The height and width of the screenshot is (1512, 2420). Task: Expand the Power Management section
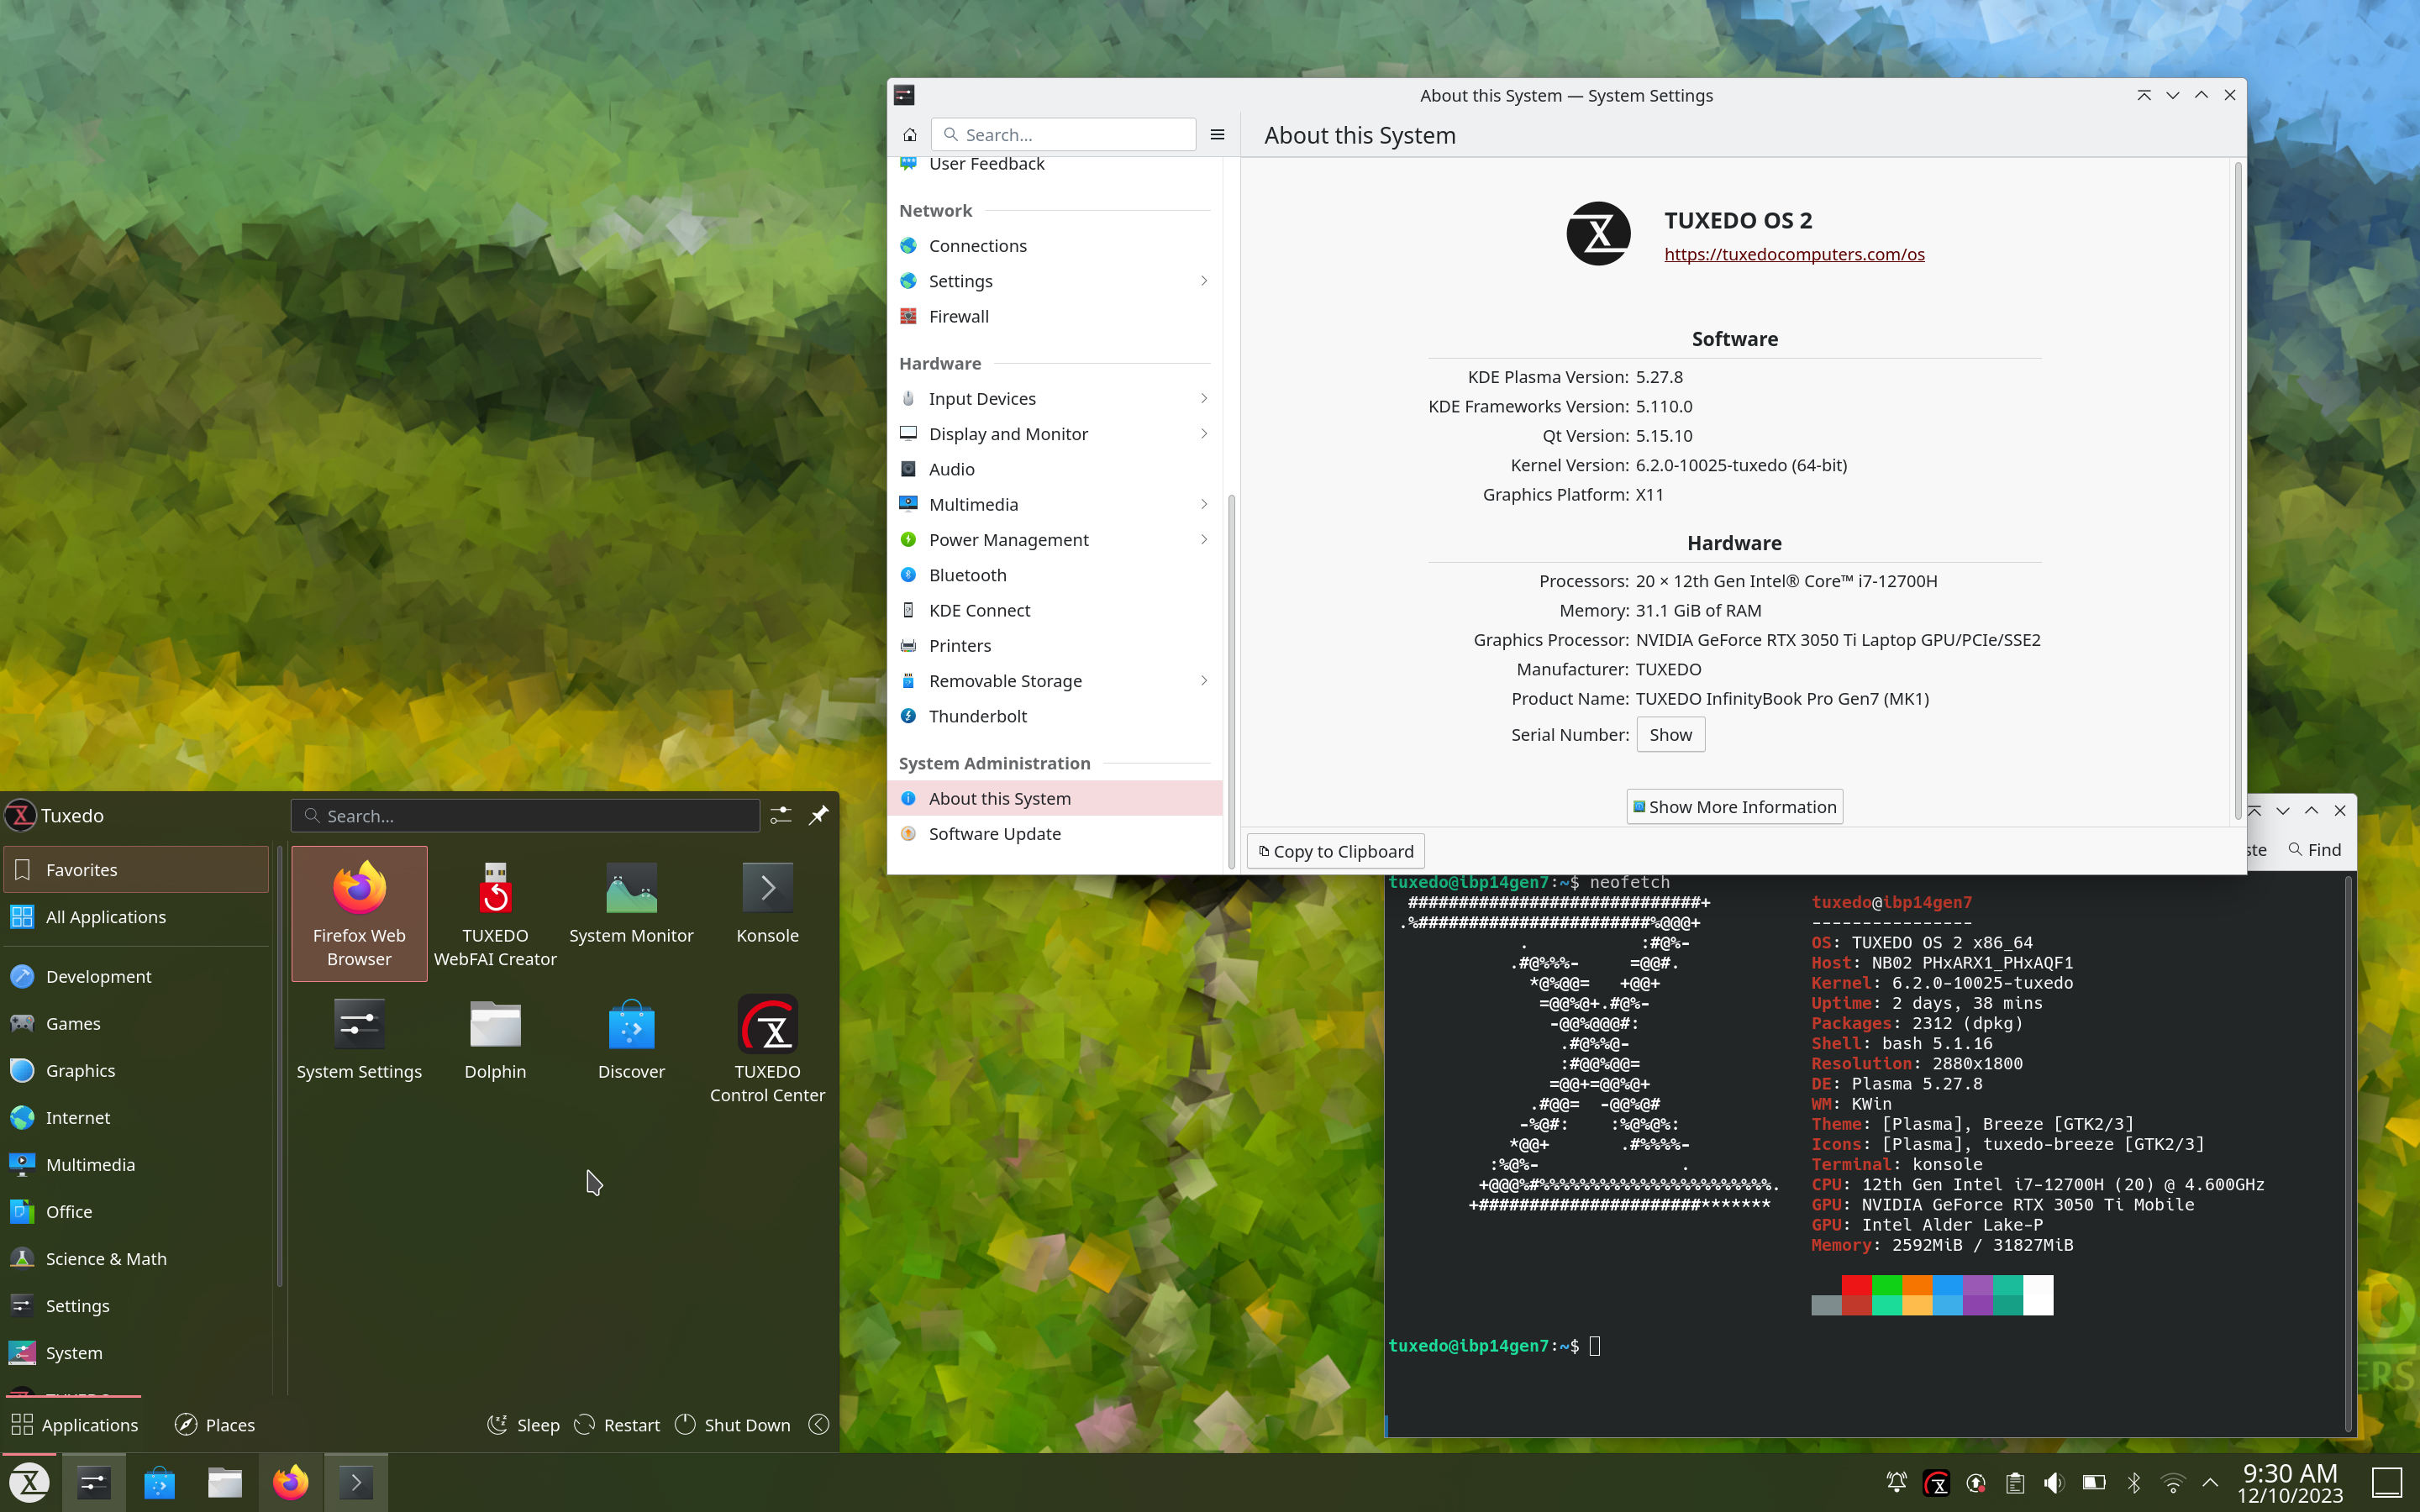(x=1008, y=539)
